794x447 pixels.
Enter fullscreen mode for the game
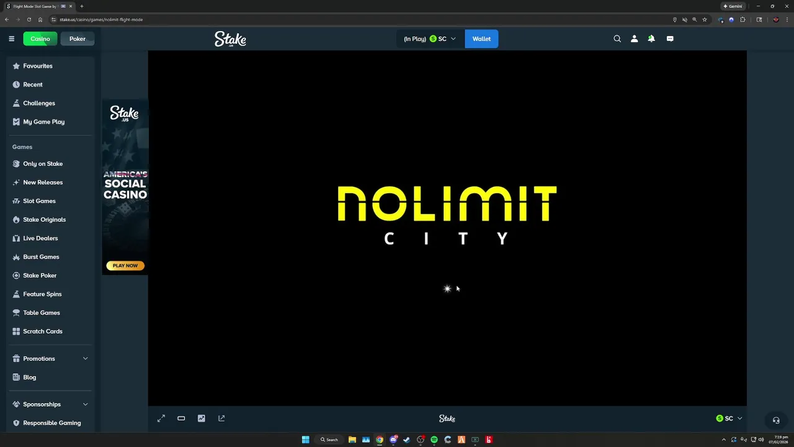[x=161, y=418]
